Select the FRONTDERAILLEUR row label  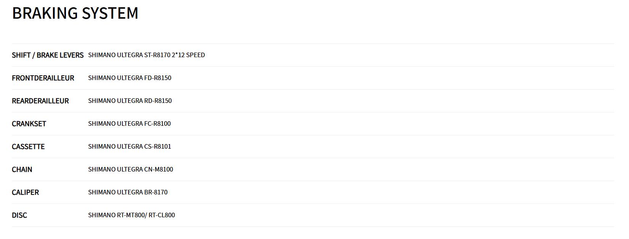43,78
